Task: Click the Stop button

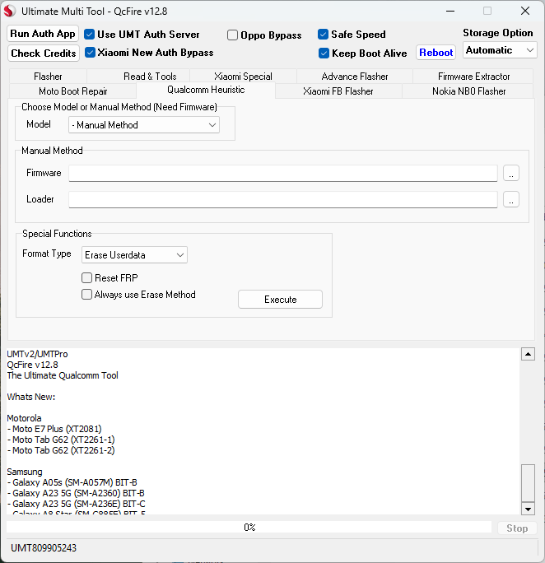Action: tap(517, 528)
